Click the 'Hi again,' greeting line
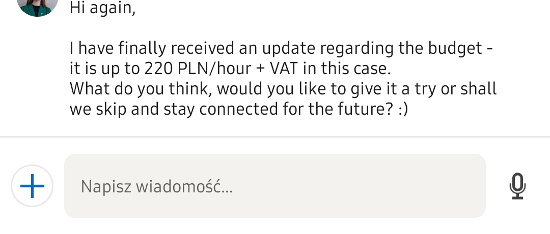This screenshot has height=234, width=550. click(102, 8)
